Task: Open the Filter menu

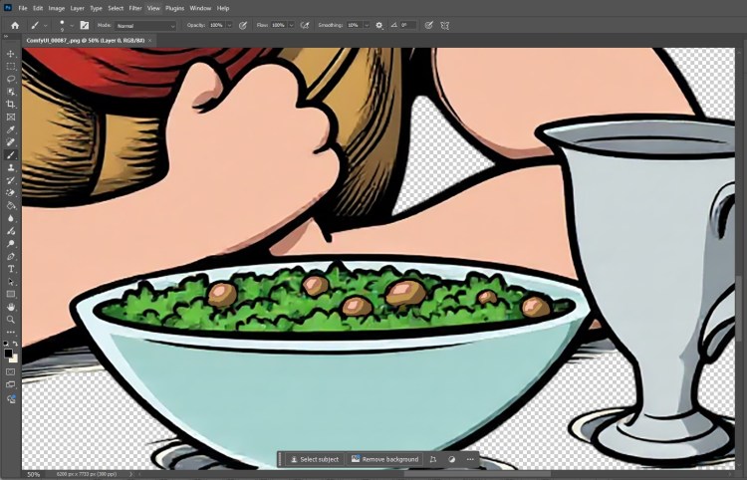Action: (x=134, y=8)
